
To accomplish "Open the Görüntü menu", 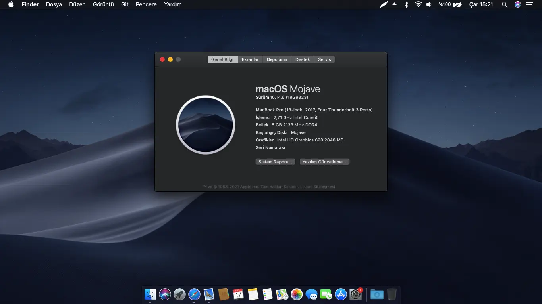I will pyautogui.click(x=103, y=4).
